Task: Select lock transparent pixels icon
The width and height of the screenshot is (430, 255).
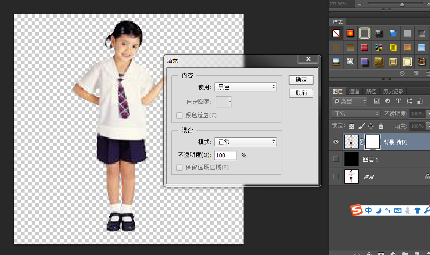Action: pyautogui.click(x=351, y=126)
